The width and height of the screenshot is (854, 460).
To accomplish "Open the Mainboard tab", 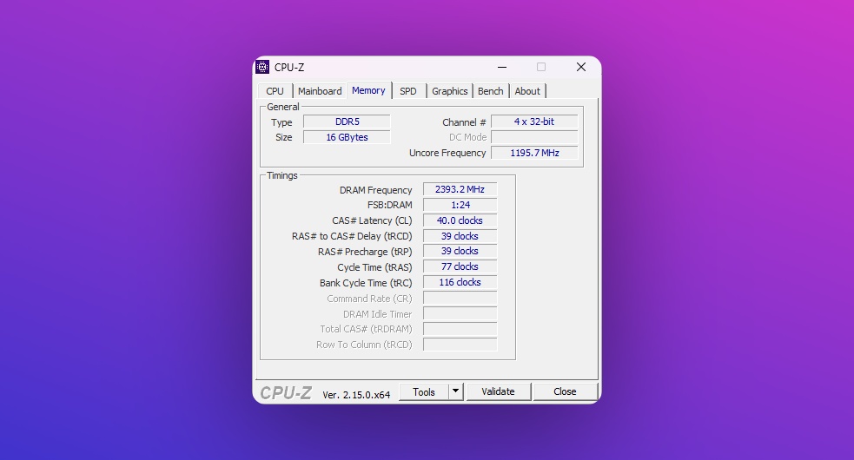I will [x=320, y=91].
